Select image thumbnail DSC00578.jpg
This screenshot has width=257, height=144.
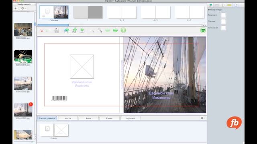click(23, 56)
